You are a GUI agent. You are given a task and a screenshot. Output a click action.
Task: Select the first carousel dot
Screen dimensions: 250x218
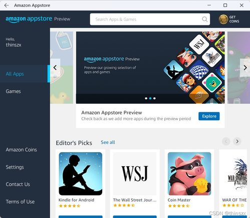(146, 98)
